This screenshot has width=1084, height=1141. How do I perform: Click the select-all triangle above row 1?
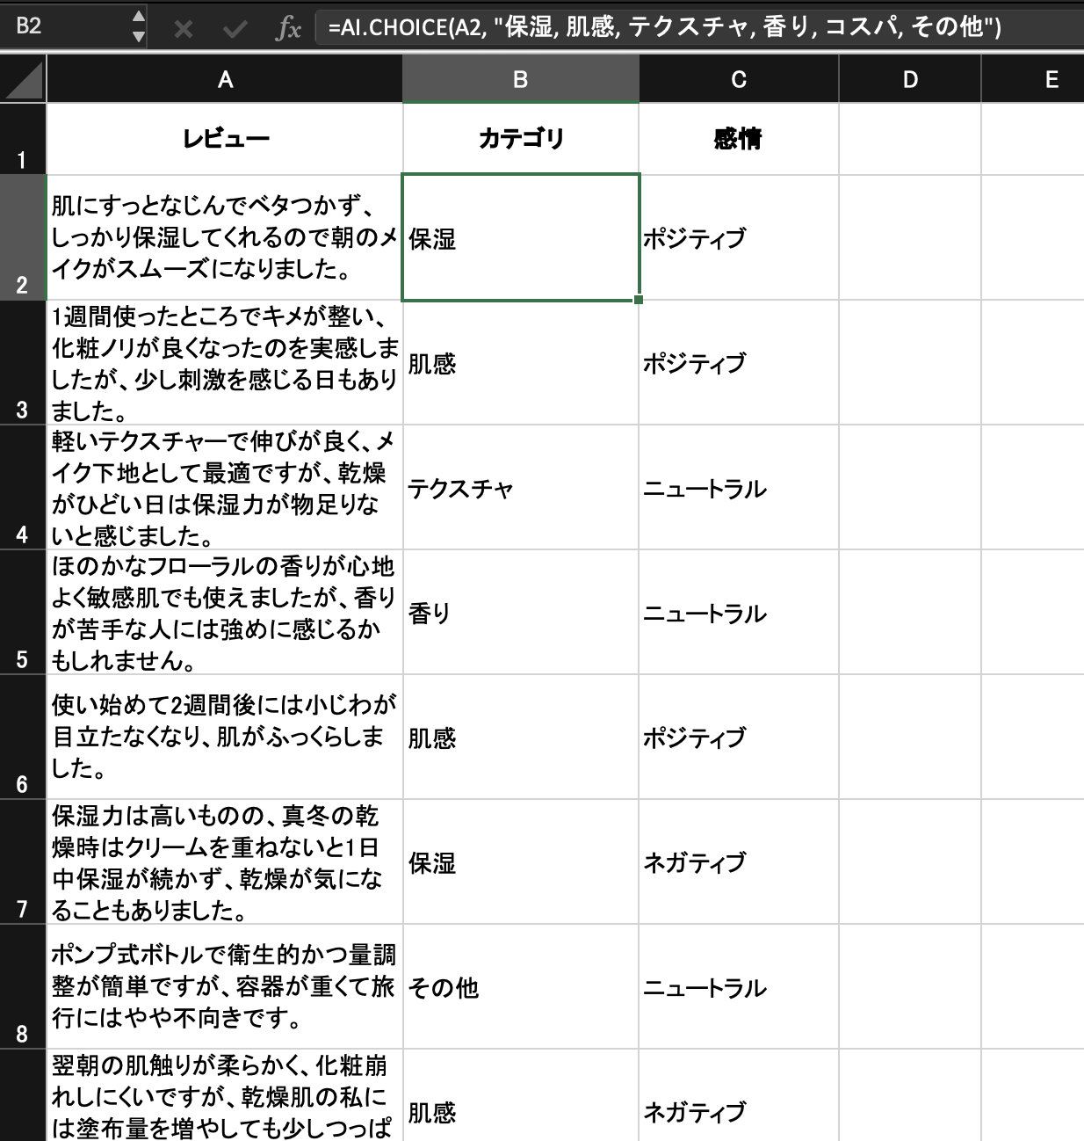(22, 79)
